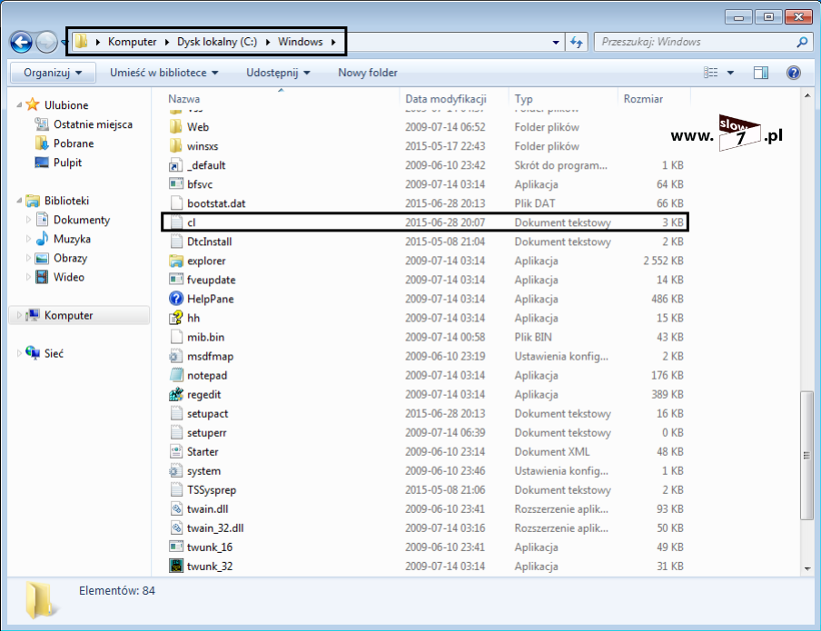This screenshot has width=821, height=631.
Task: Toggle the preview pane icon
Action: [x=761, y=73]
